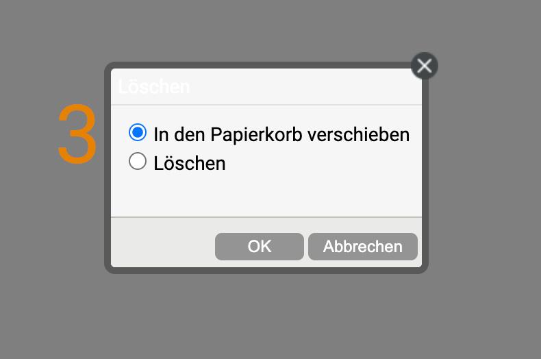Click the Löschen dialog title bar
Screen dimensions: 541x359
tap(266, 86)
